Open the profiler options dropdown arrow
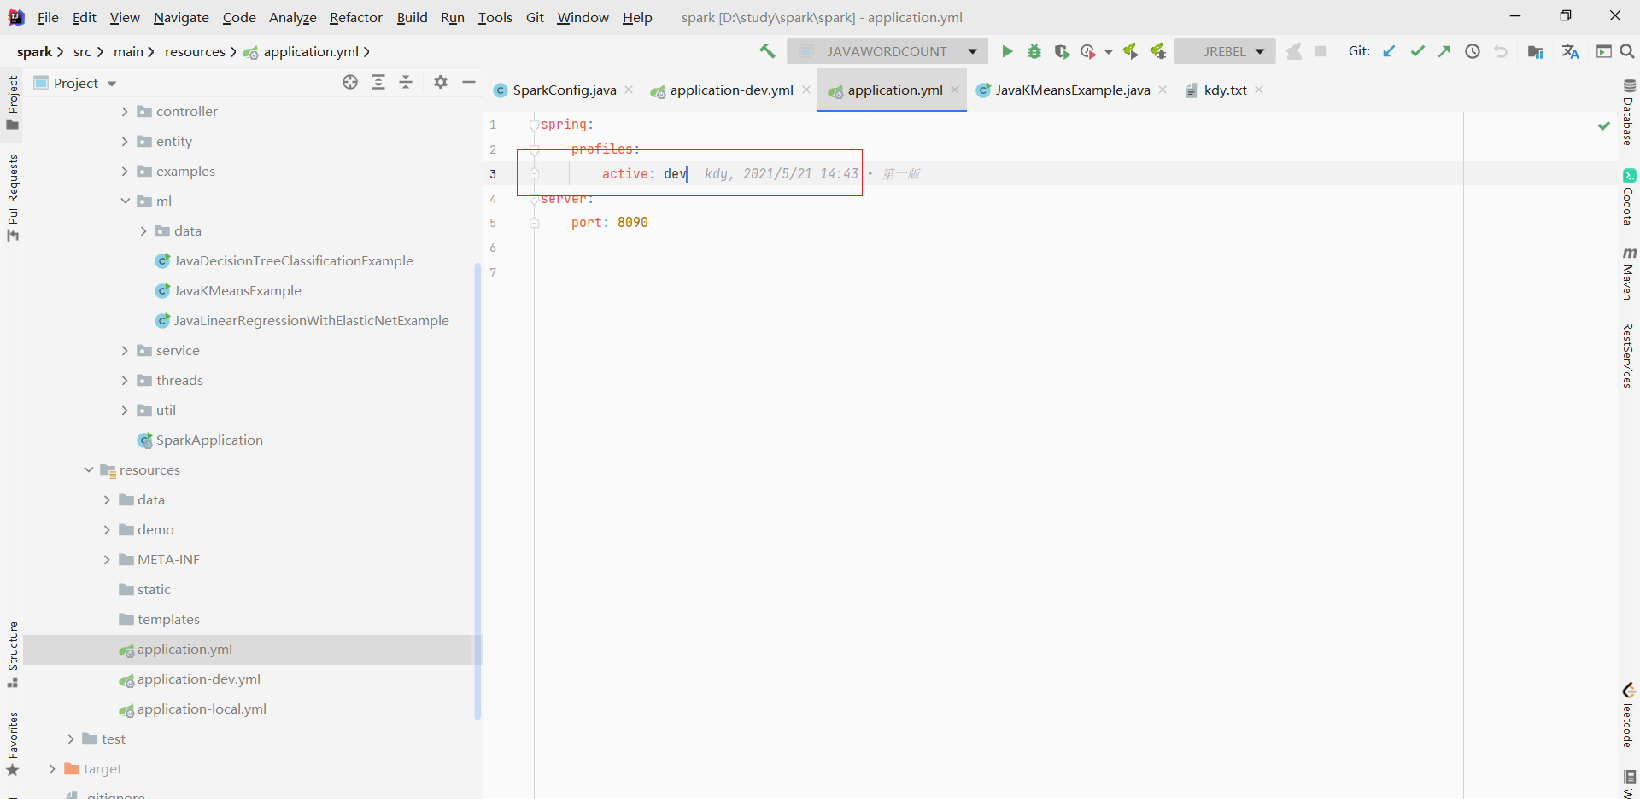 (x=1108, y=52)
